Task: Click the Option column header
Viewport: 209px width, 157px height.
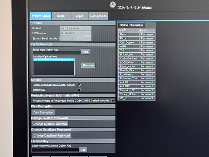Action: [129, 30]
